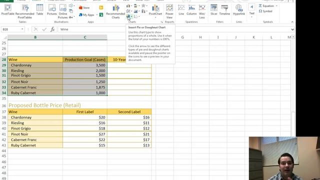Screen dimensions: 320x180
Task: Open the Name Box dropdown
Action: 22,29
